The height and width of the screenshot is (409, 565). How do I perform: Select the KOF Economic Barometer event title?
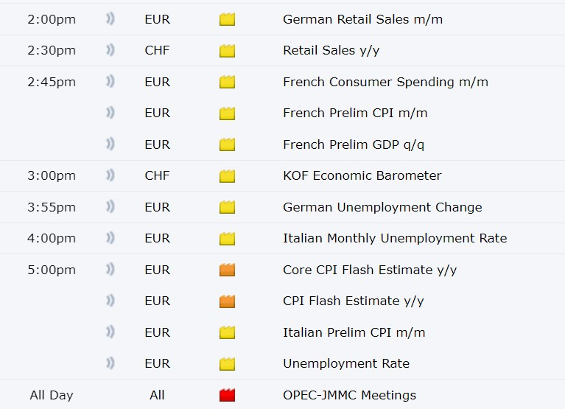362,176
